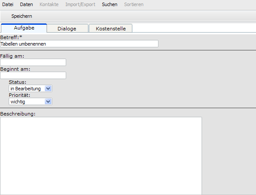Focus the Betreff field containing 'Tabellen umbenennen'

(x=79, y=44)
